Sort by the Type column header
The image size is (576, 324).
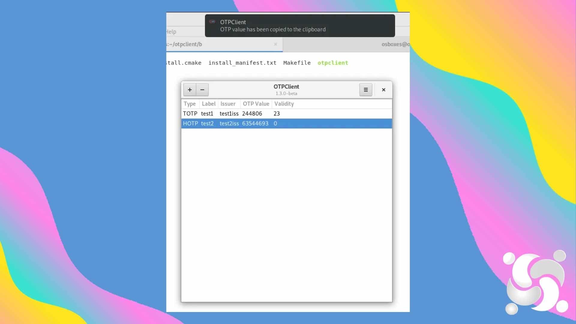[x=190, y=104]
